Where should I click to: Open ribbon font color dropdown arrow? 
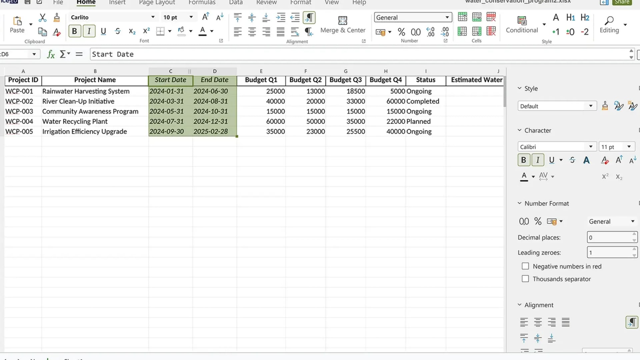point(212,31)
